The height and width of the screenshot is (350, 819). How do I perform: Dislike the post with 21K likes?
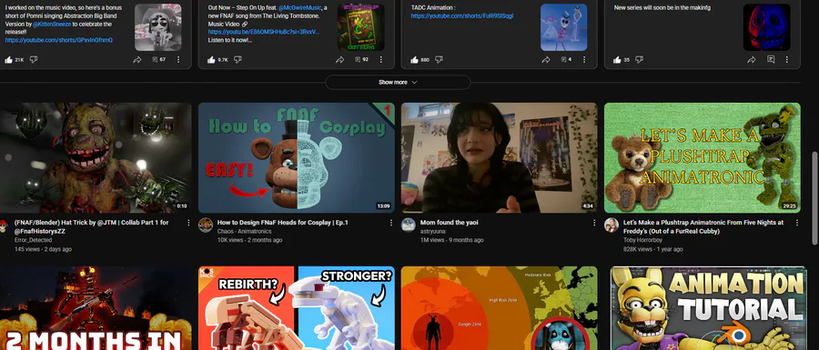34,60
